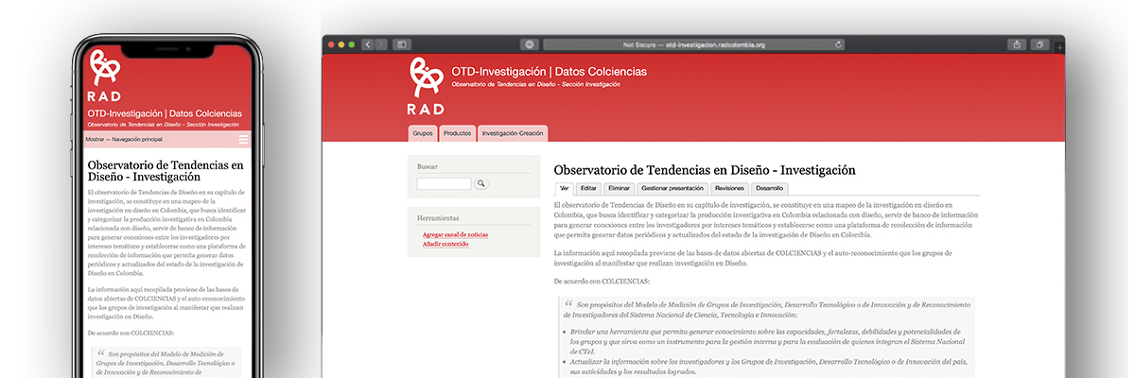The image size is (1135, 378).
Task: Click Safari's back navigation arrow
Action: 368,44
